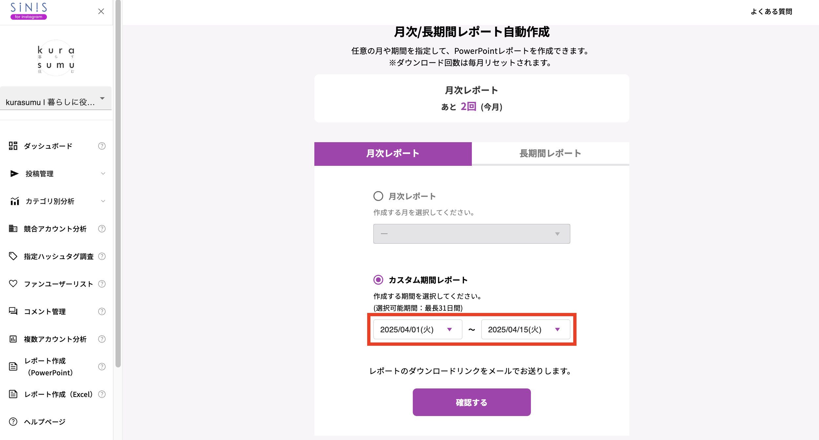Select the カスタム期間レポート radio button

(378, 280)
